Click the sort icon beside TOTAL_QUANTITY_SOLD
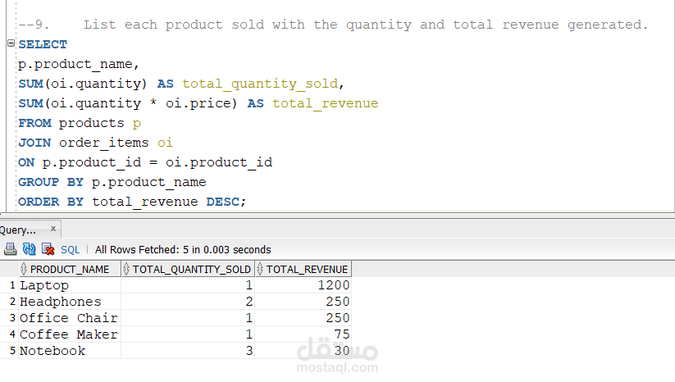675x382 pixels. pyautogui.click(x=126, y=269)
